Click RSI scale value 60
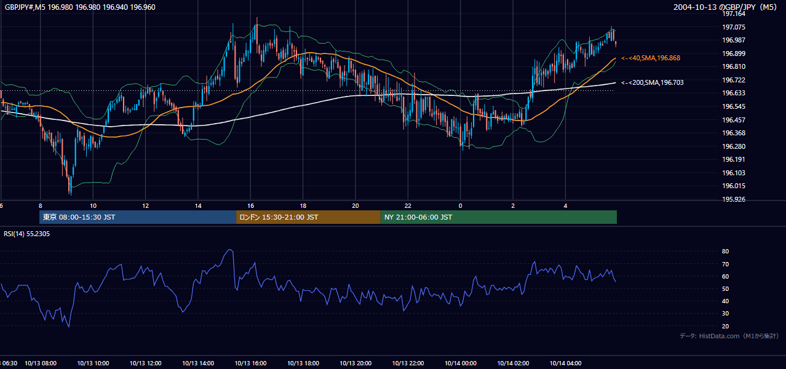The image size is (786, 369). 725,276
